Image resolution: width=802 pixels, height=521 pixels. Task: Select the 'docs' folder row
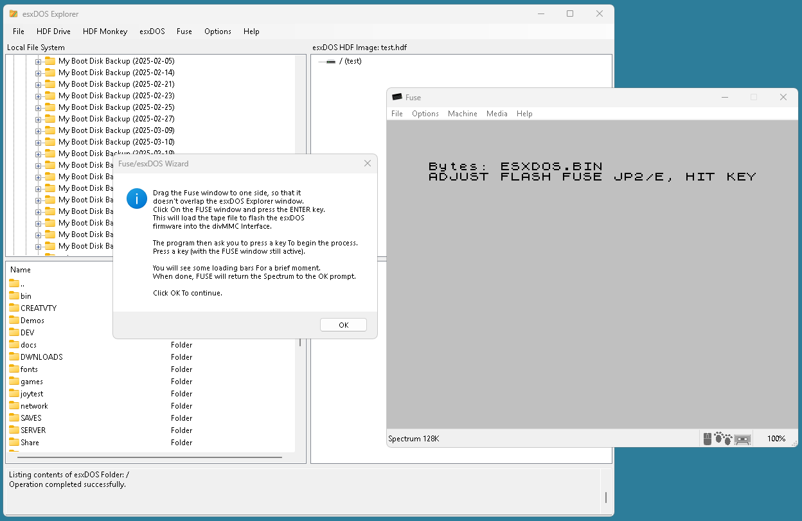[151, 345]
